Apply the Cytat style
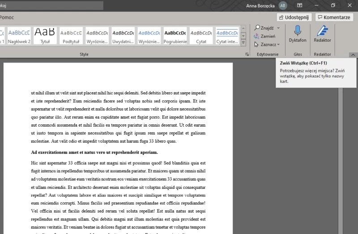Screen dimensions: 358x234 coord(201,36)
